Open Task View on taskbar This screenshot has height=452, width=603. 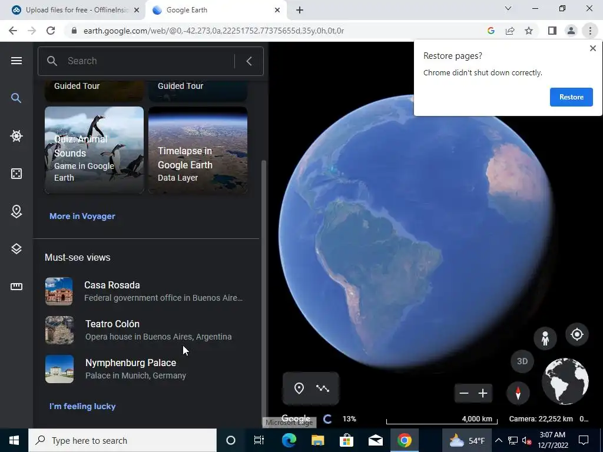click(x=259, y=440)
